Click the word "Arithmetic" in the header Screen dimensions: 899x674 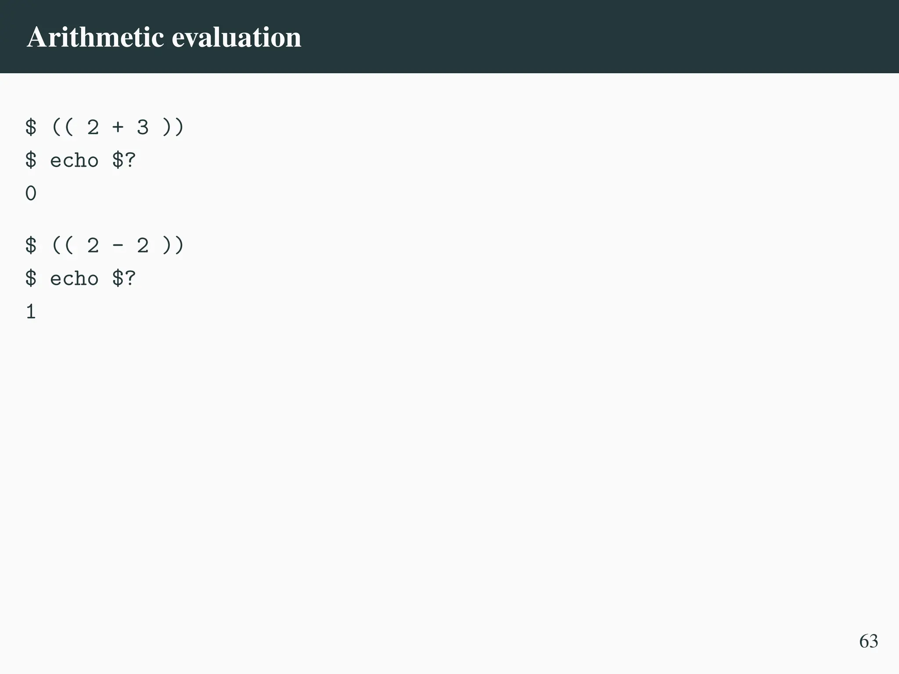coord(95,37)
